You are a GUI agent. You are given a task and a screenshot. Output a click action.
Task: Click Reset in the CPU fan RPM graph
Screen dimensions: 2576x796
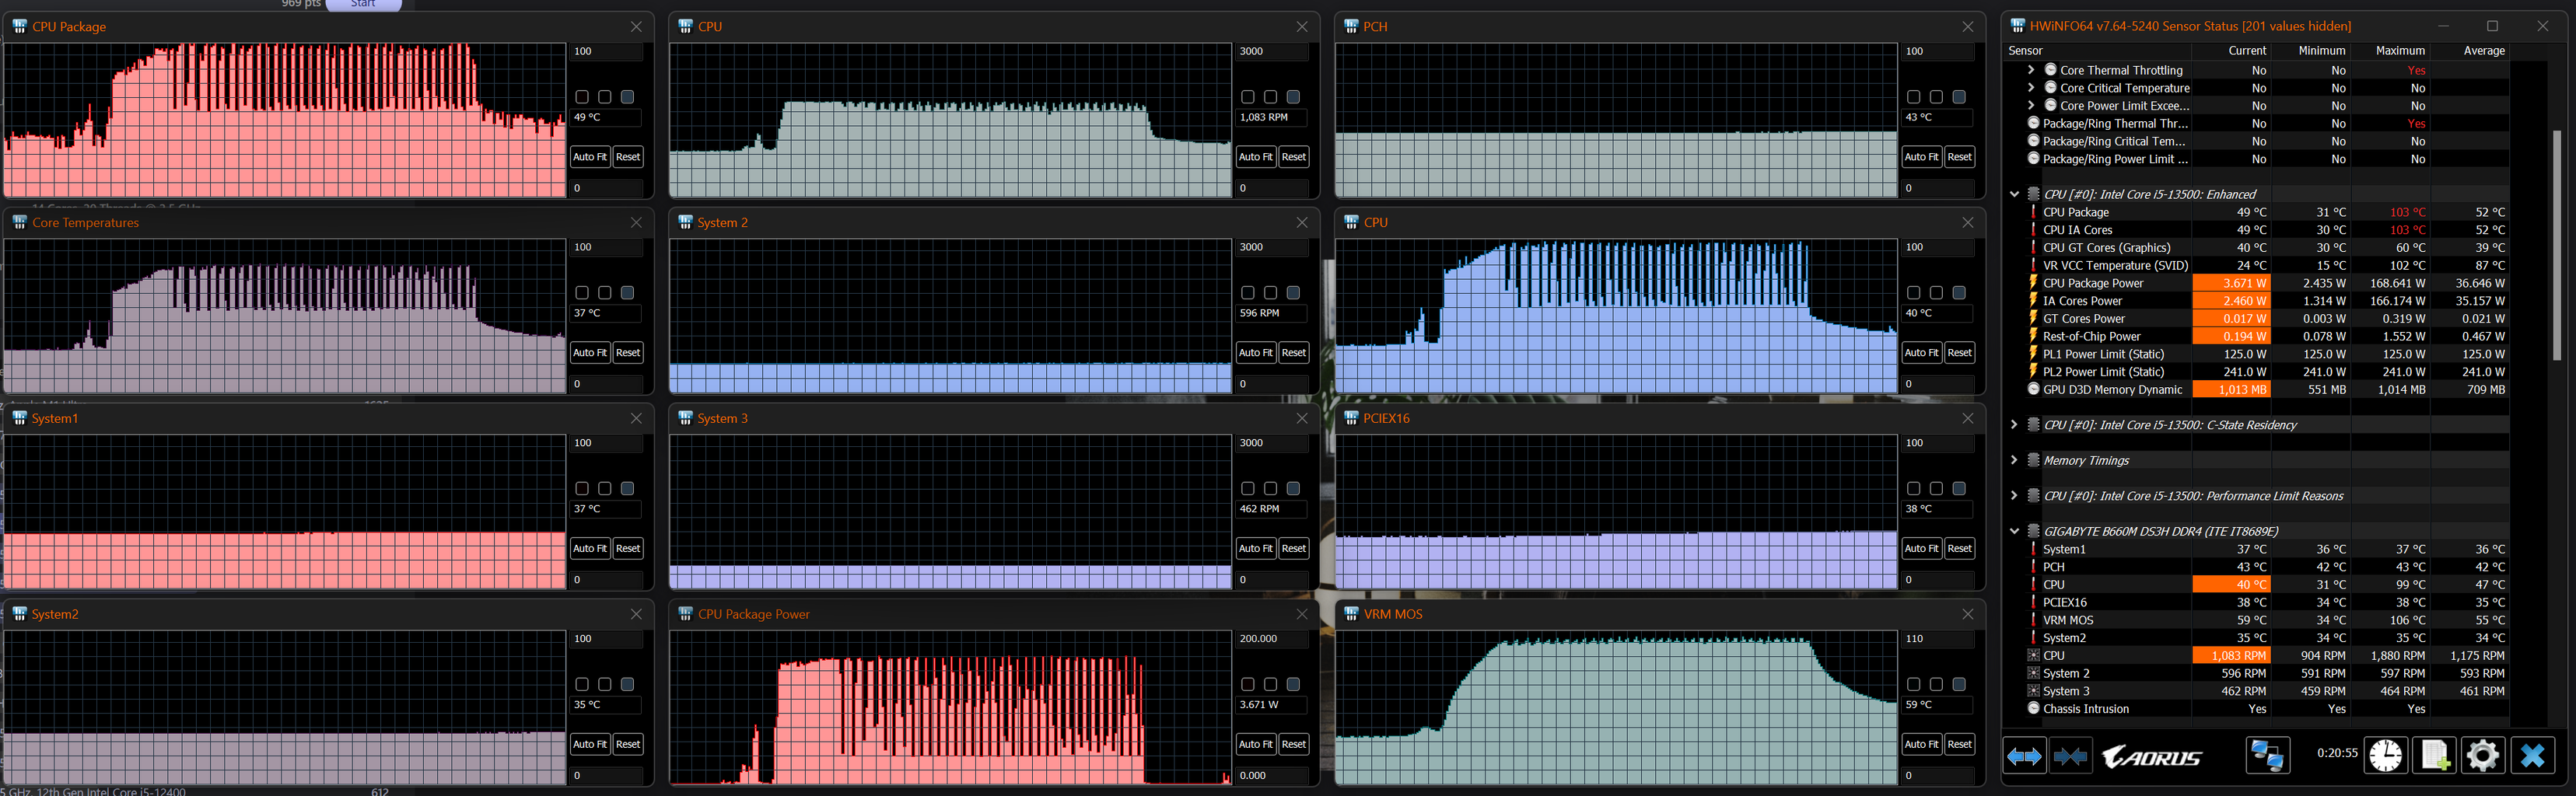coord(1294,157)
